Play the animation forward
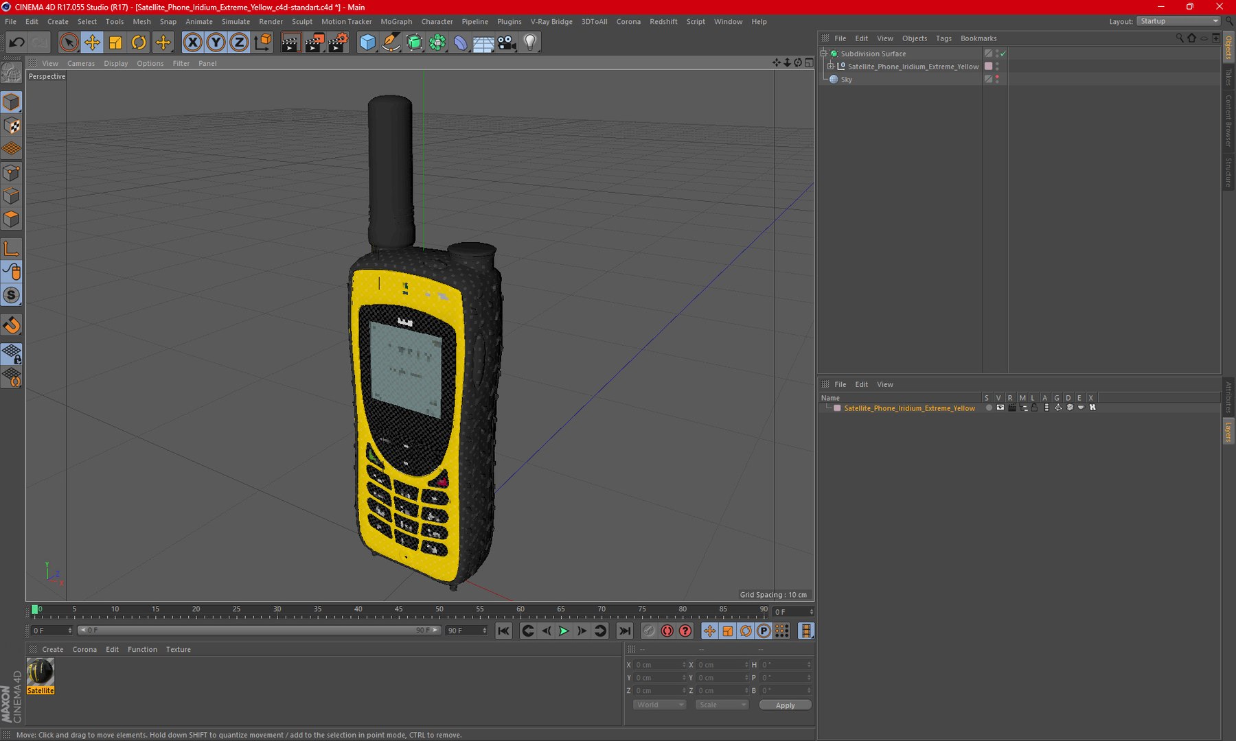Screen dimensions: 1236x741 564,631
